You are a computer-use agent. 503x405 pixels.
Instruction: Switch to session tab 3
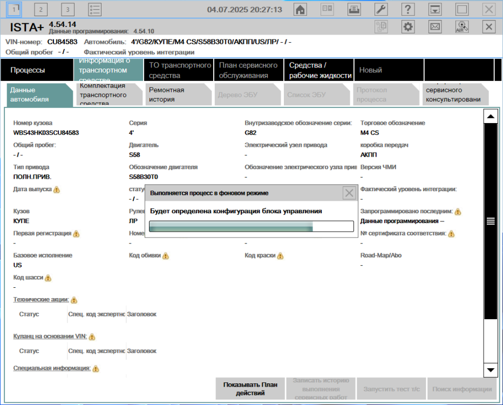[x=67, y=10]
